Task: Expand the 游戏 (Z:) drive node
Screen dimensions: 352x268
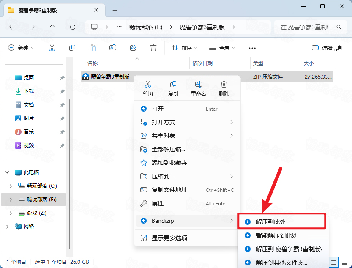Action: point(11,213)
